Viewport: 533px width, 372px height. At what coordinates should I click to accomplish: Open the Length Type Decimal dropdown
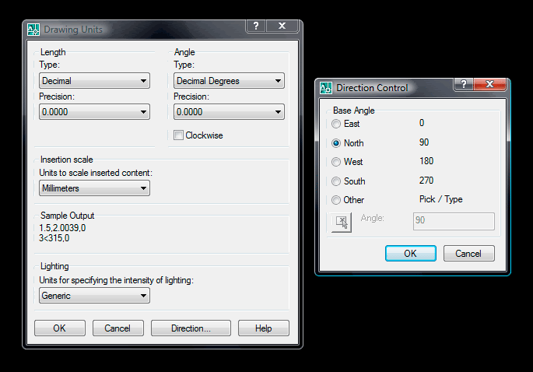94,81
